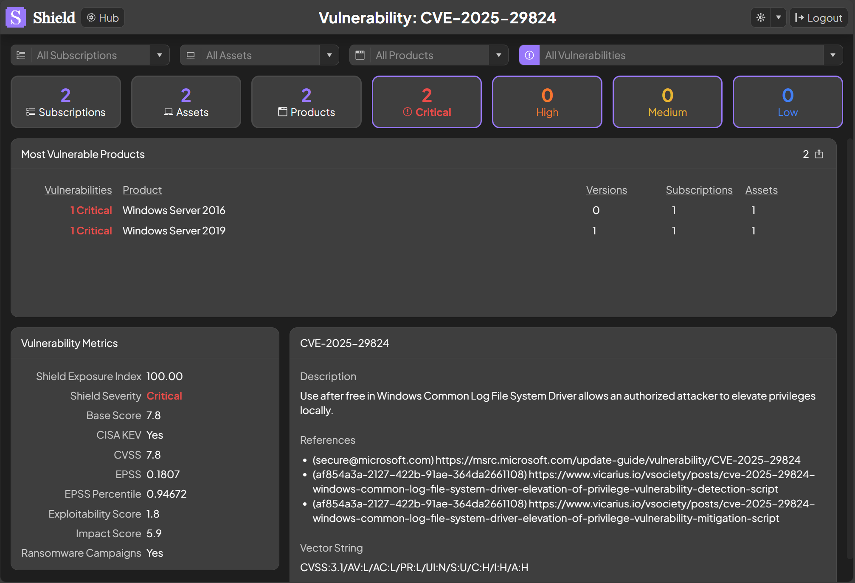Toggle the Low severity filter card
This screenshot has width=855, height=583.
(788, 102)
